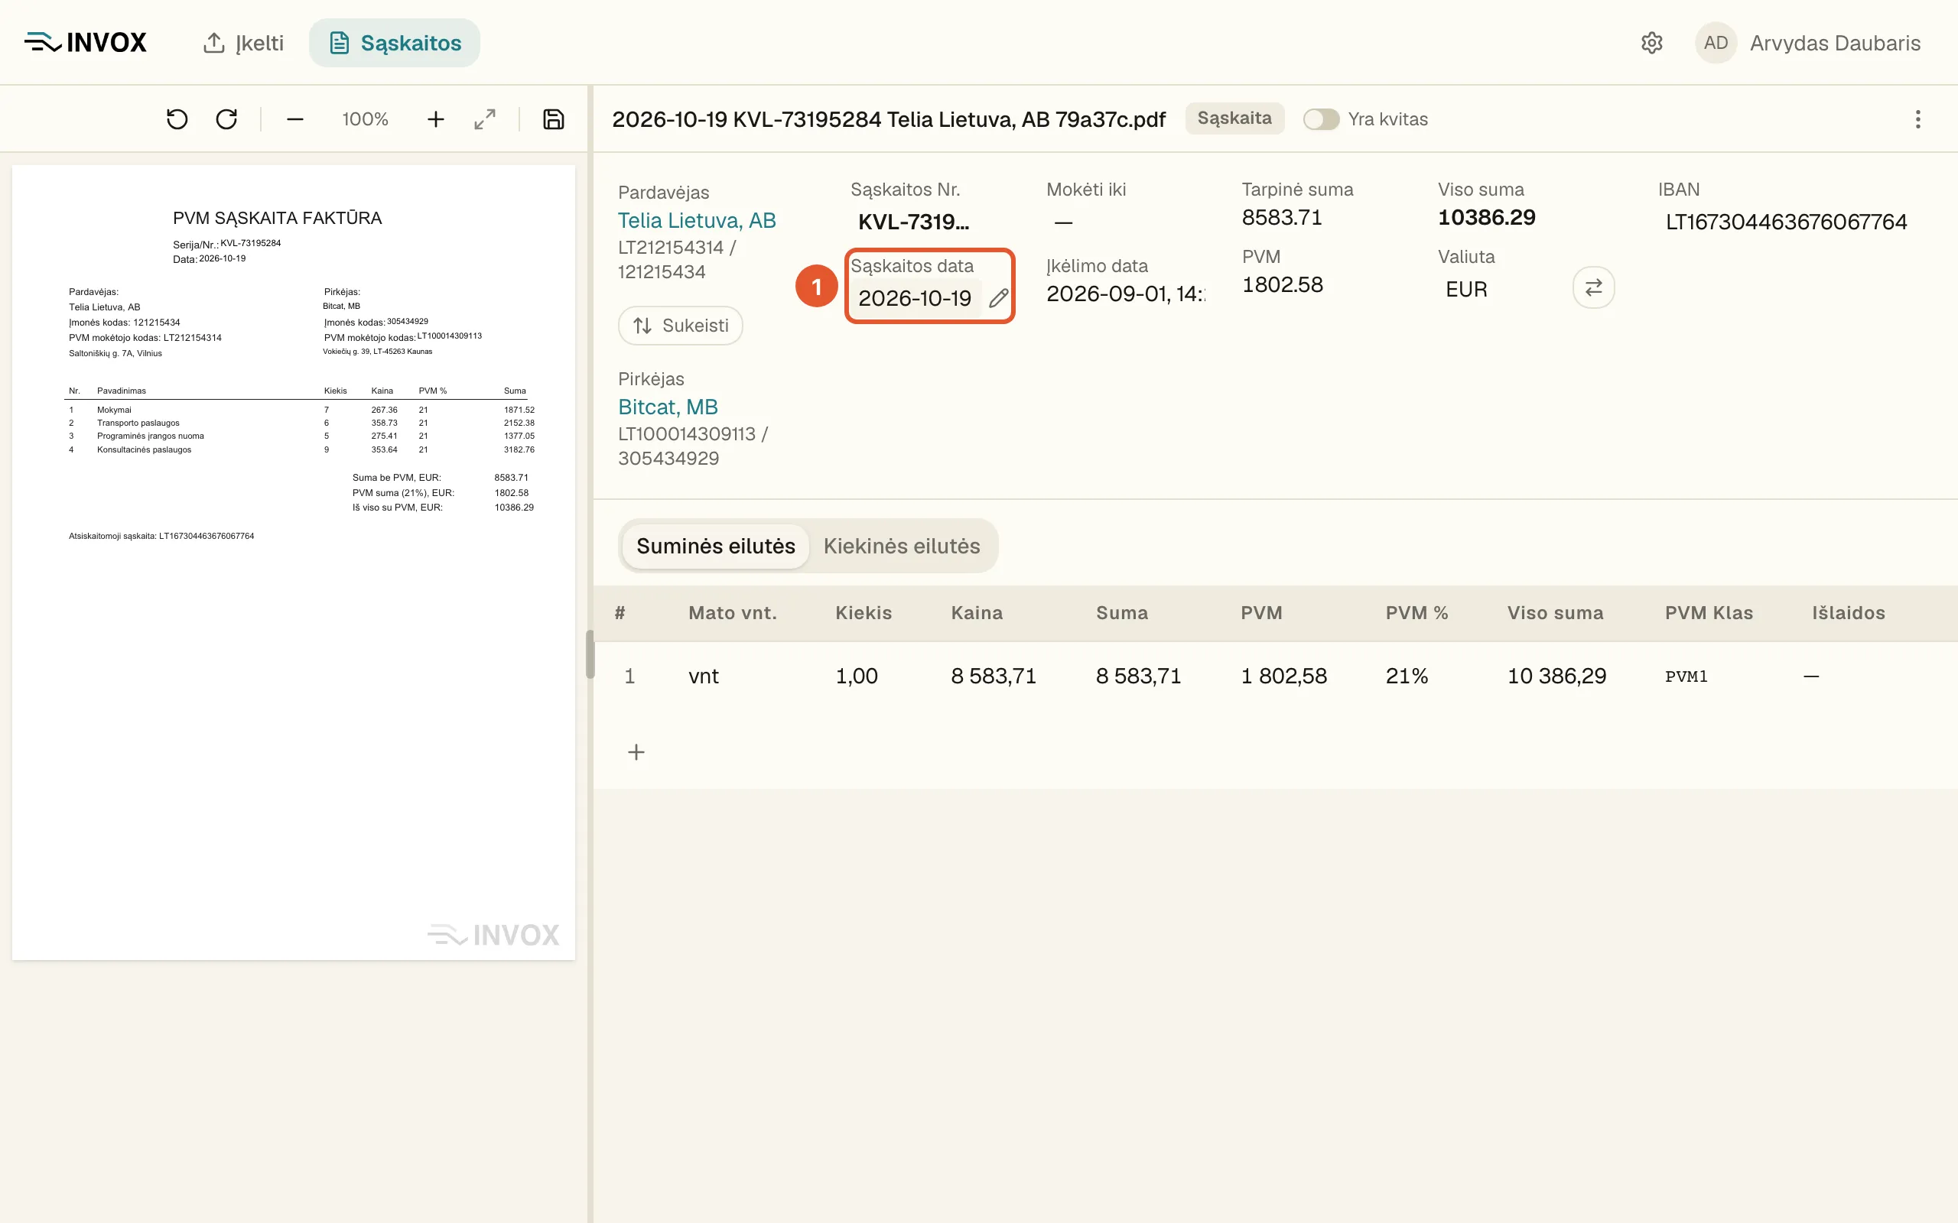The height and width of the screenshot is (1223, 1958).
Task: Open the Įkelti upload page
Action: click(242, 43)
